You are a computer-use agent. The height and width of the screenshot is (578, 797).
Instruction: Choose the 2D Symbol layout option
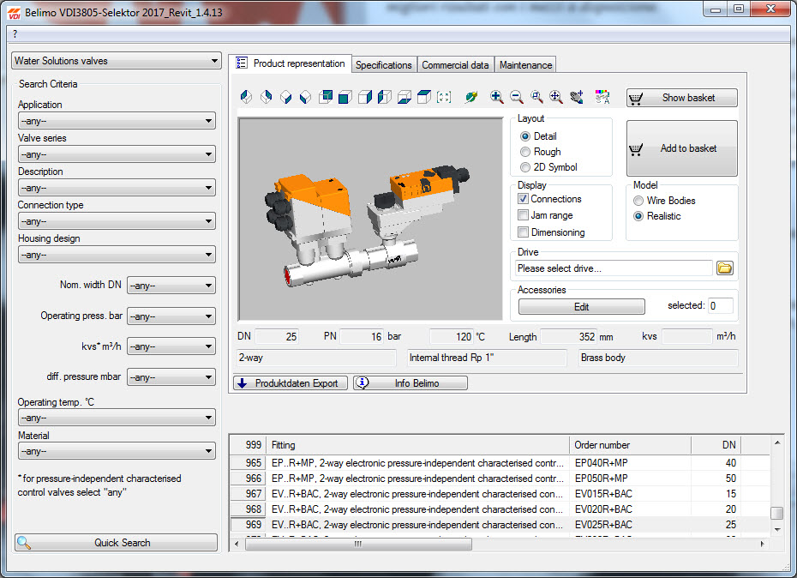tap(525, 167)
